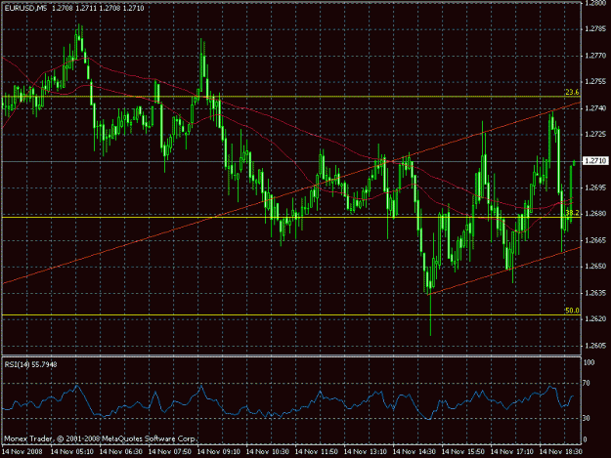Click the 14 Nov 17:10 time label

[511, 452]
